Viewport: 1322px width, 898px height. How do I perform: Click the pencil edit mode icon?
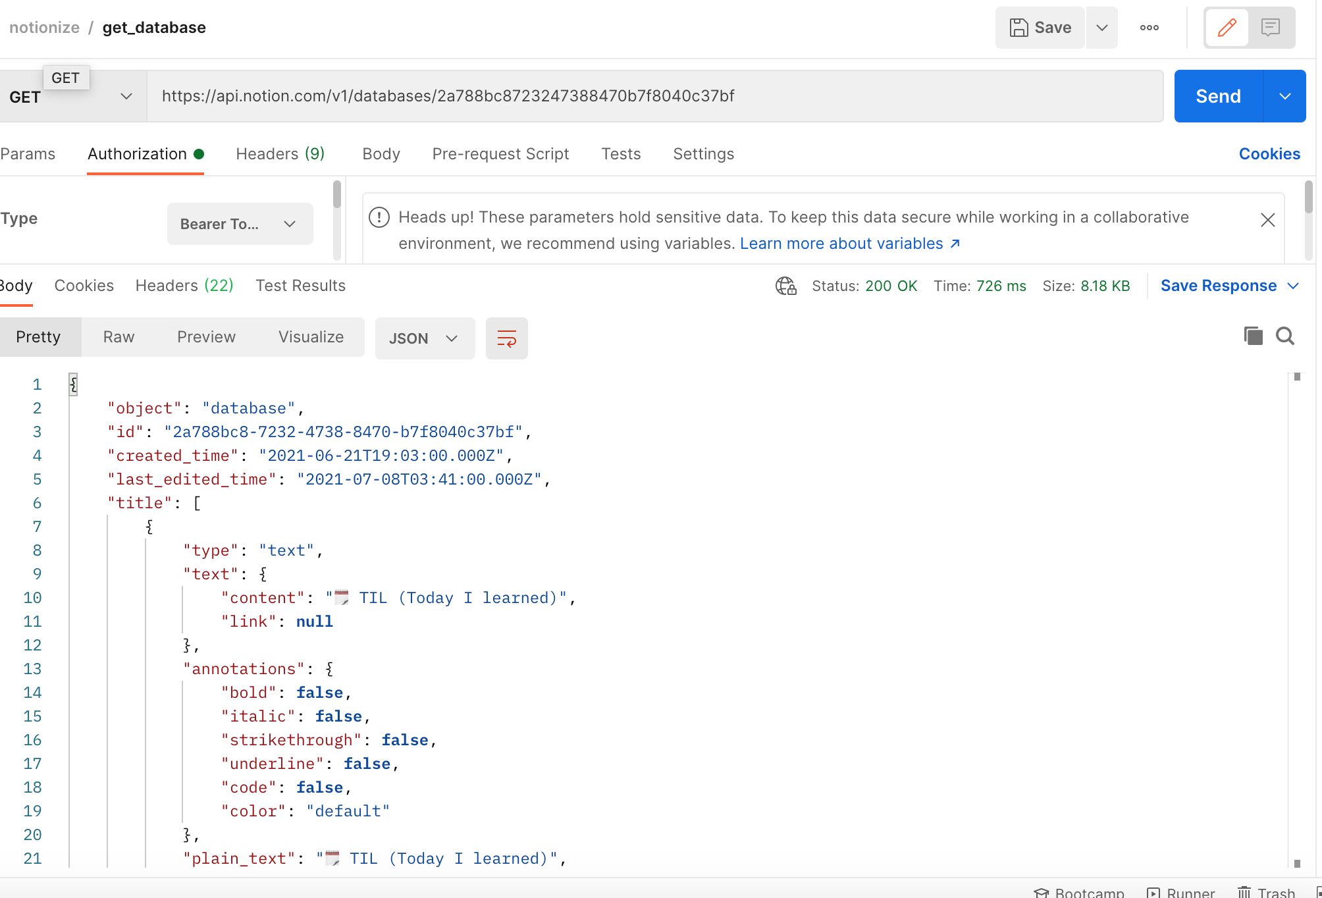[x=1227, y=28]
